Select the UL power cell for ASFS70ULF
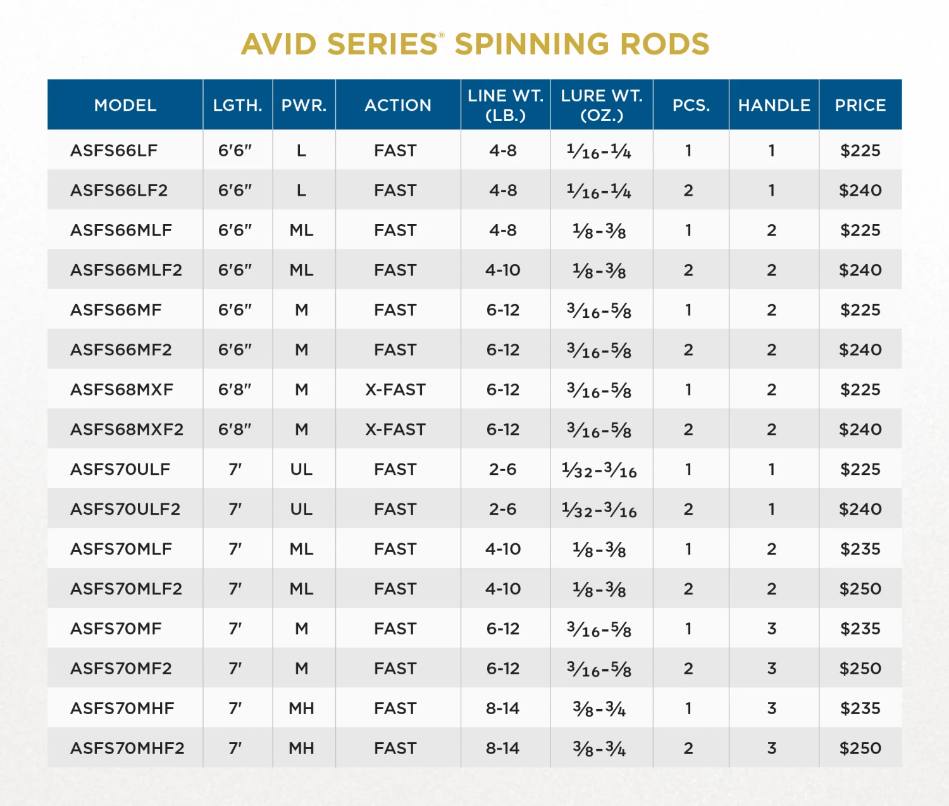 pos(301,470)
